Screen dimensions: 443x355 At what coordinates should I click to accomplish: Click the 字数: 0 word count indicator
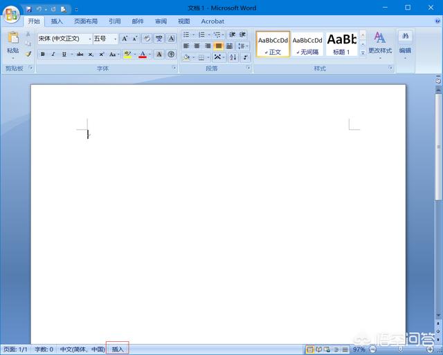click(44, 349)
